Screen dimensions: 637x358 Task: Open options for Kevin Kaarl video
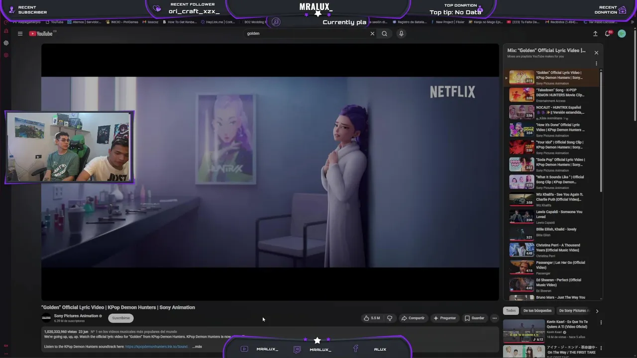tap(601, 322)
